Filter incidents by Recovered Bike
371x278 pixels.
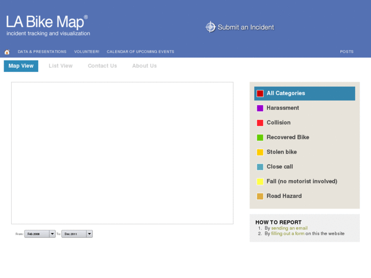tap(305, 137)
